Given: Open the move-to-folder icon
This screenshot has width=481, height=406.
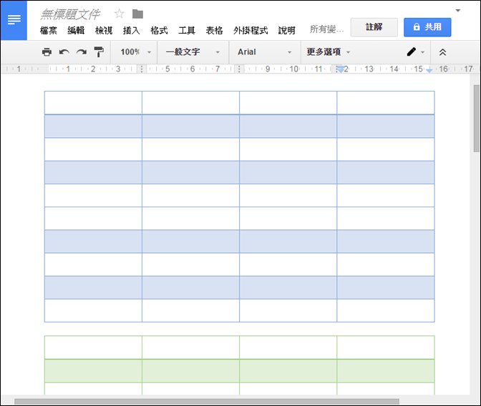Looking at the screenshot, I should [x=137, y=14].
